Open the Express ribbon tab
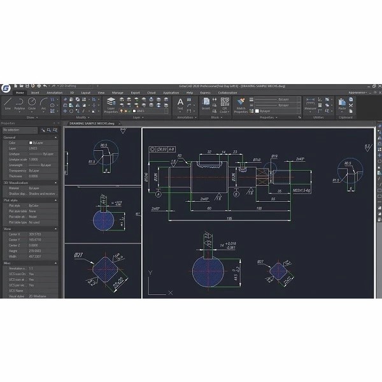The image size is (382, 382). (205, 93)
